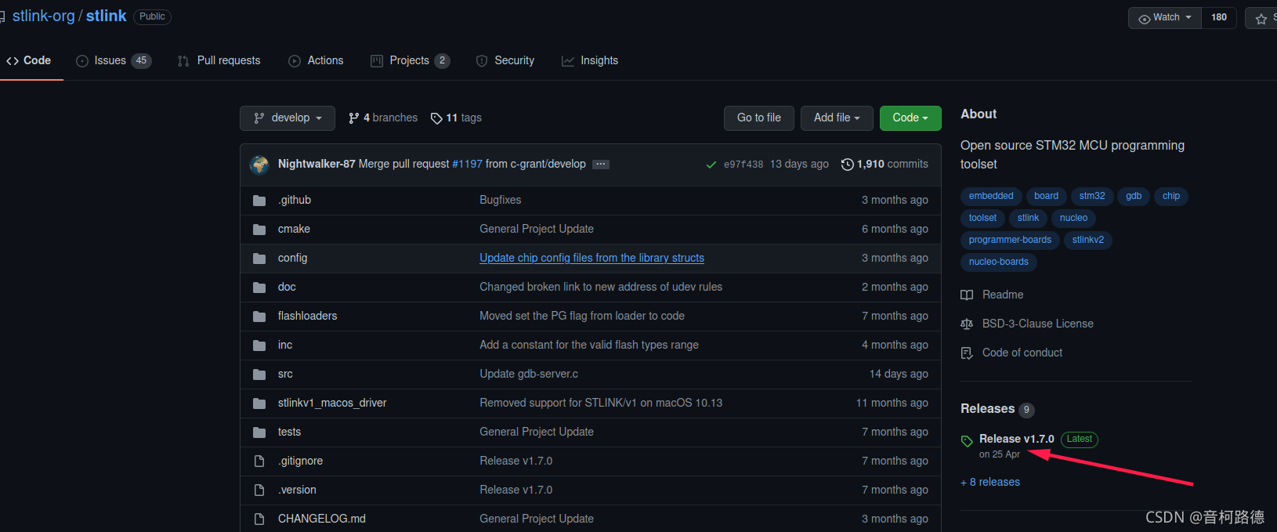Click the green release tag icon
The height and width of the screenshot is (532, 1277).
coord(967,441)
